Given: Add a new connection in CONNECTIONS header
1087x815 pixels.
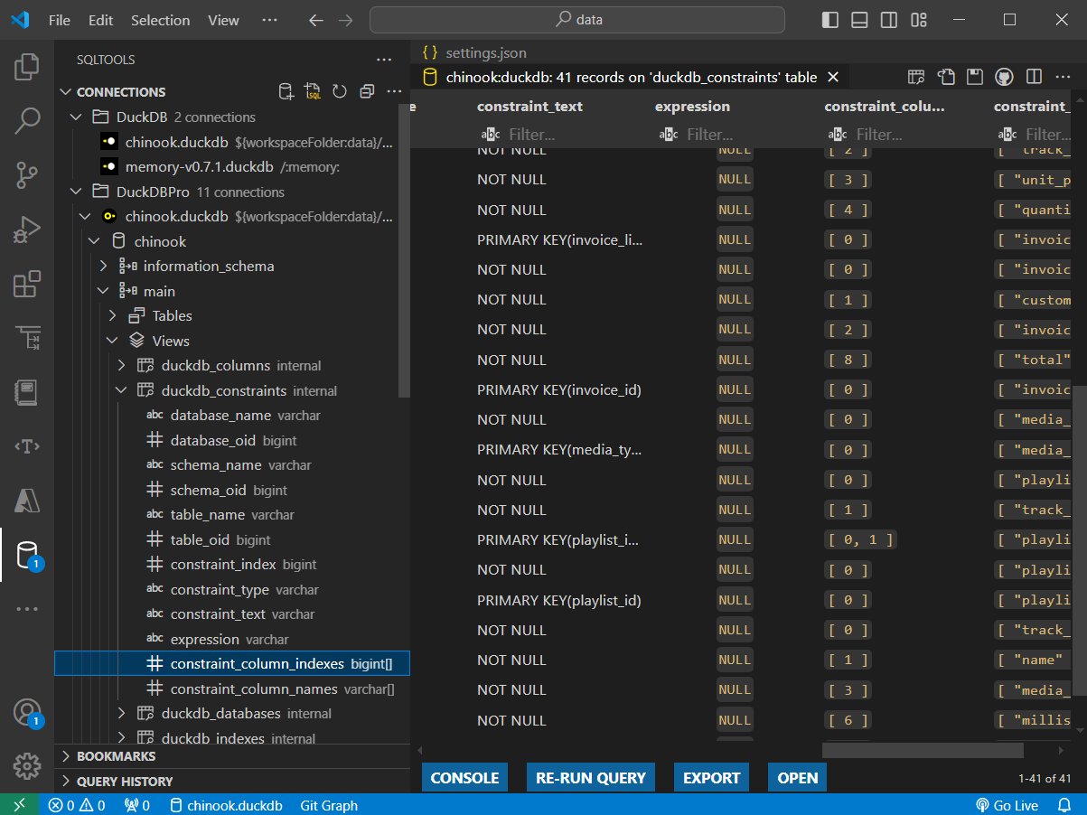Looking at the screenshot, I should pyautogui.click(x=286, y=91).
